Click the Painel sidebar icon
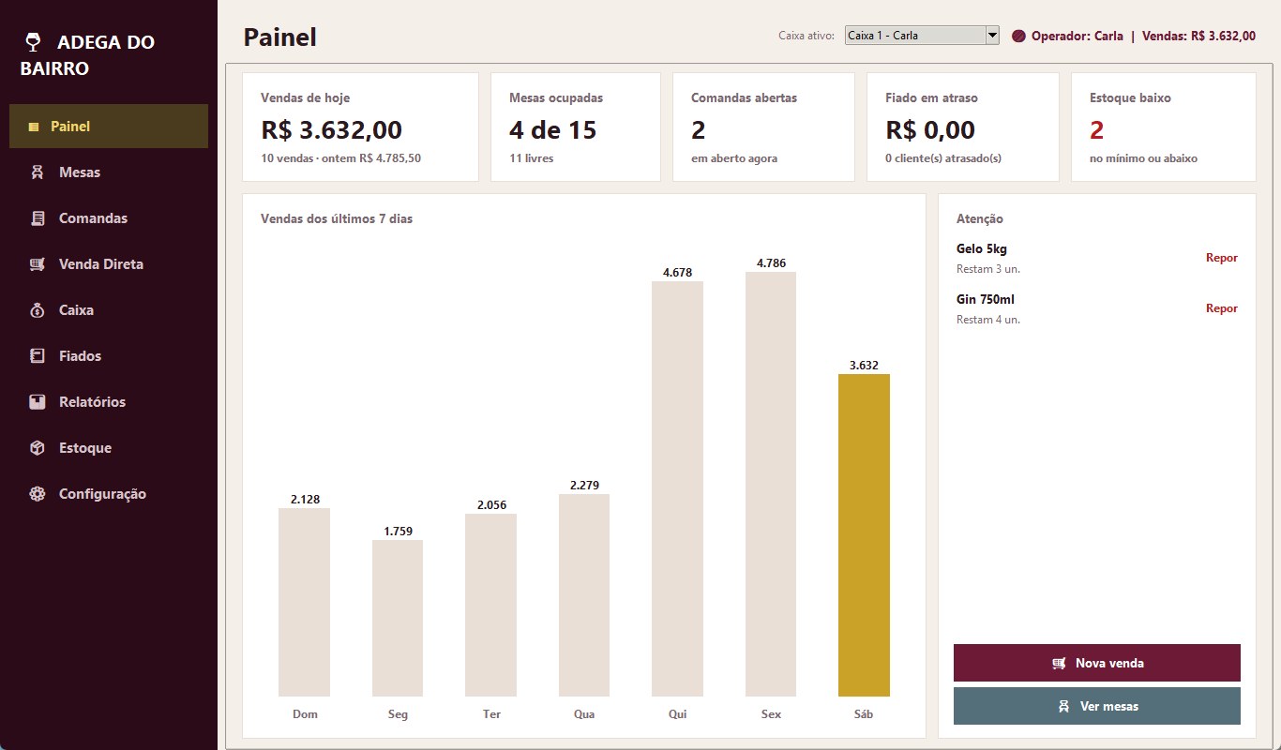The height and width of the screenshot is (750, 1281). [34, 127]
